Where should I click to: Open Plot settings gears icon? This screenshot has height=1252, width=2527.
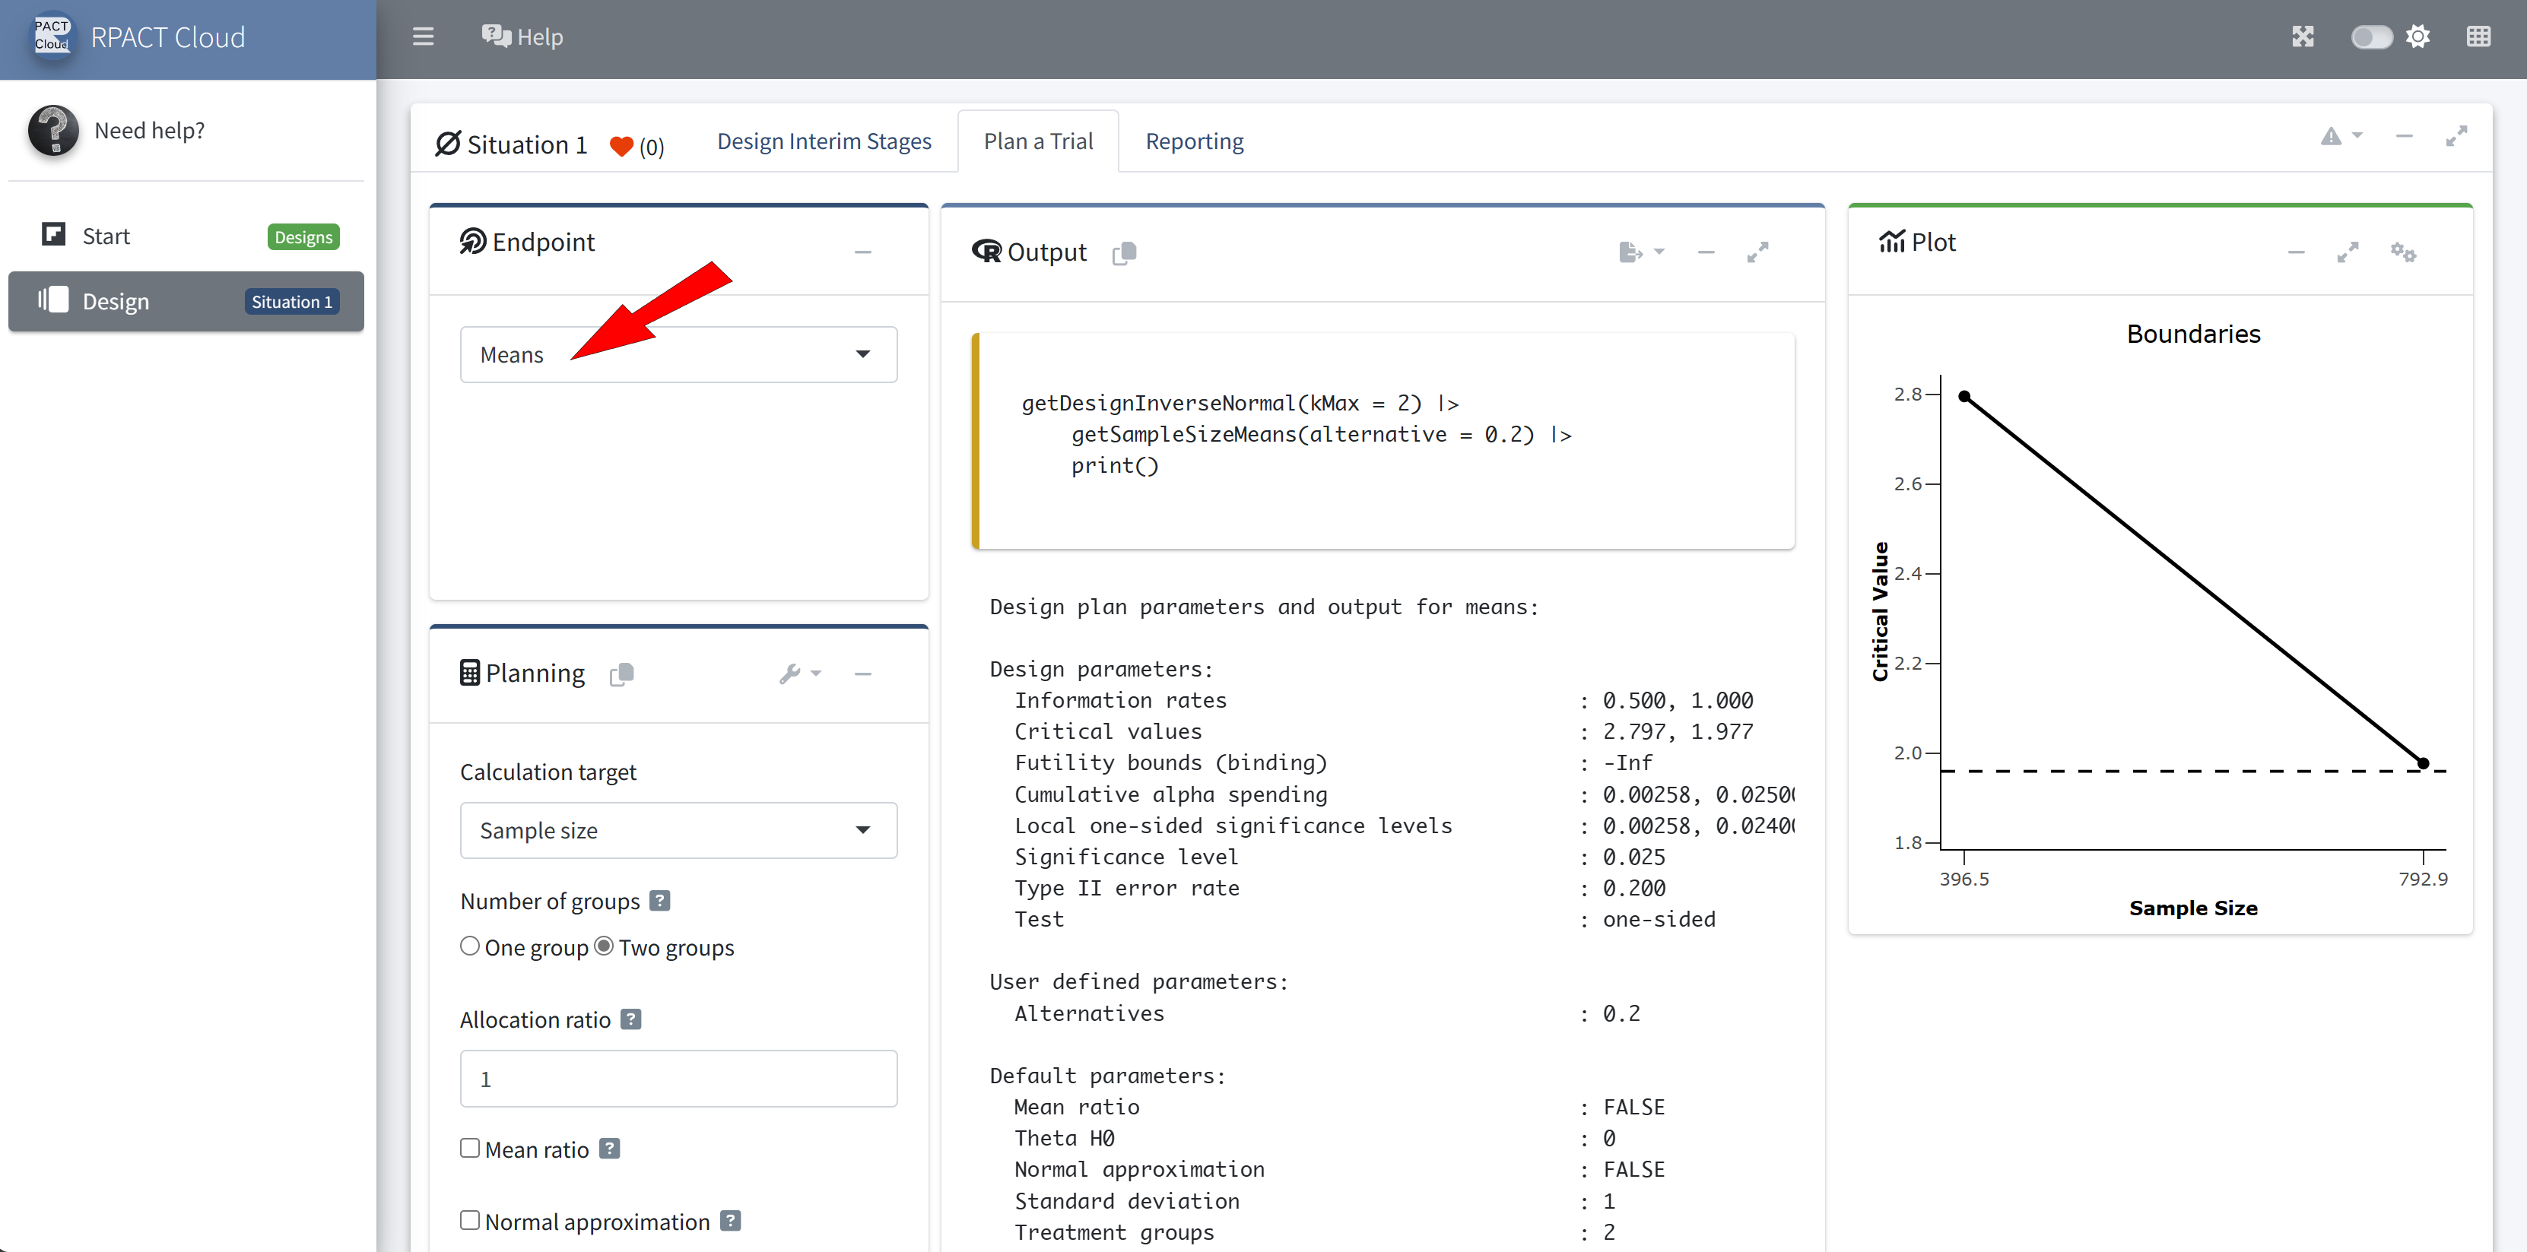click(2402, 252)
